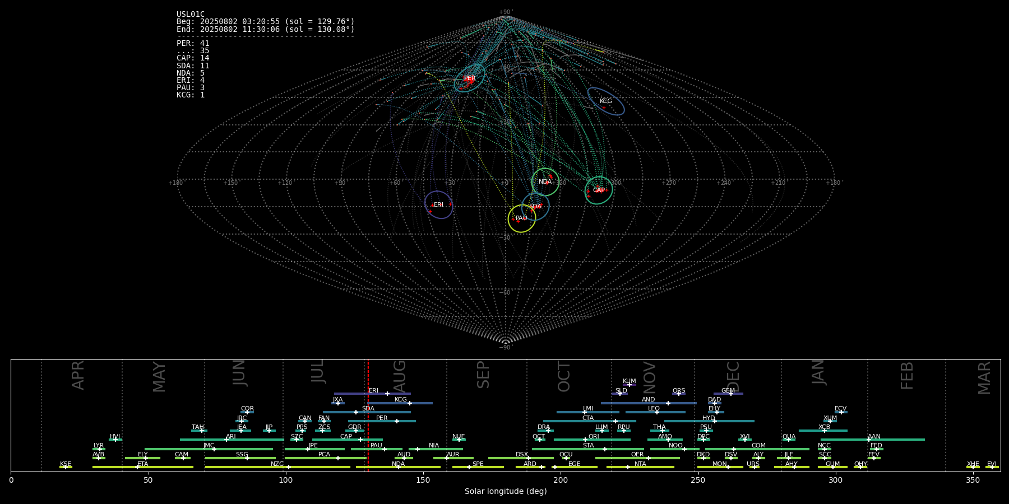Screen dimensions: 1009x504
Task: Click the AAN shower bar in timeline
Action: [873, 440]
